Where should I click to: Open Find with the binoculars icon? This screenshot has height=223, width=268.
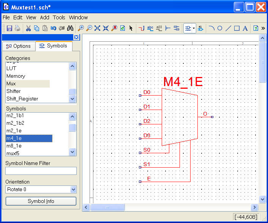click(70, 28)
